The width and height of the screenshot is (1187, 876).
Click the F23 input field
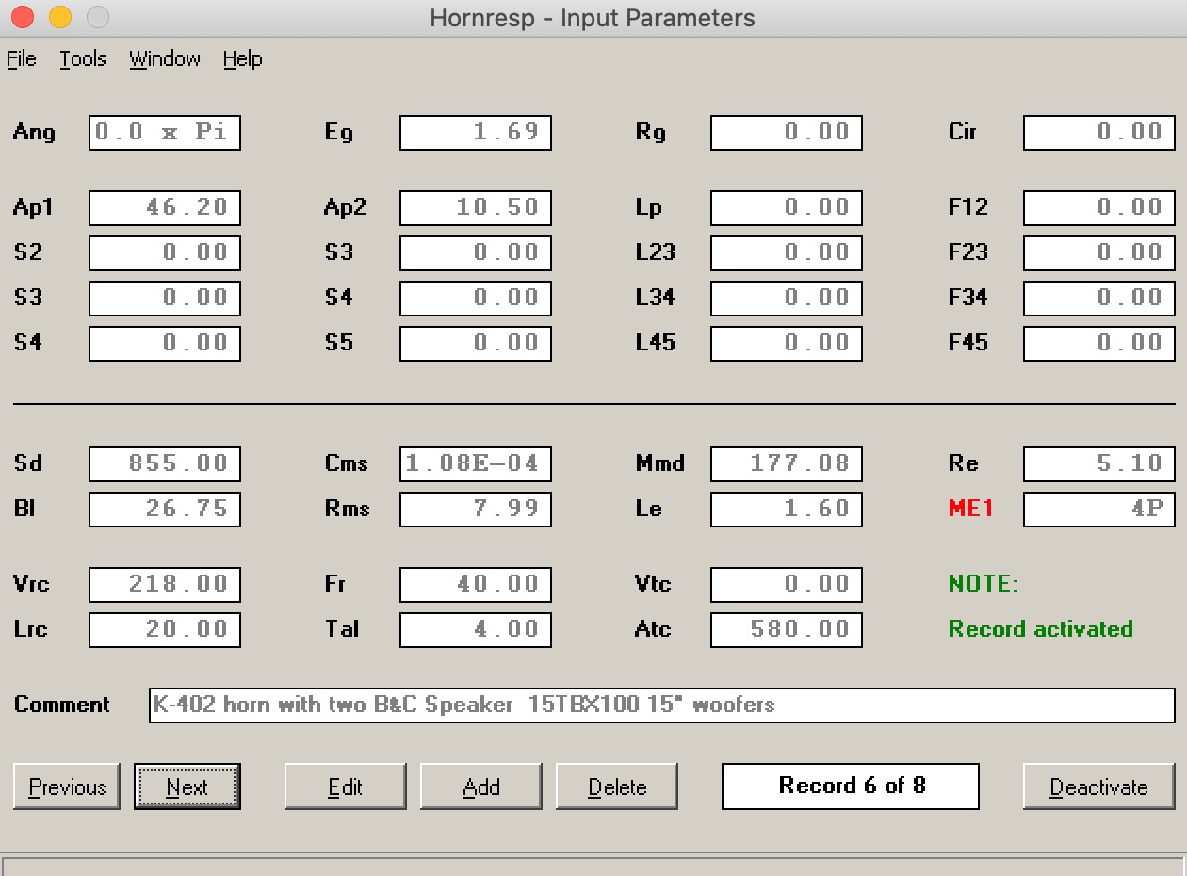pyautogui.click(x=1099, y=253)
